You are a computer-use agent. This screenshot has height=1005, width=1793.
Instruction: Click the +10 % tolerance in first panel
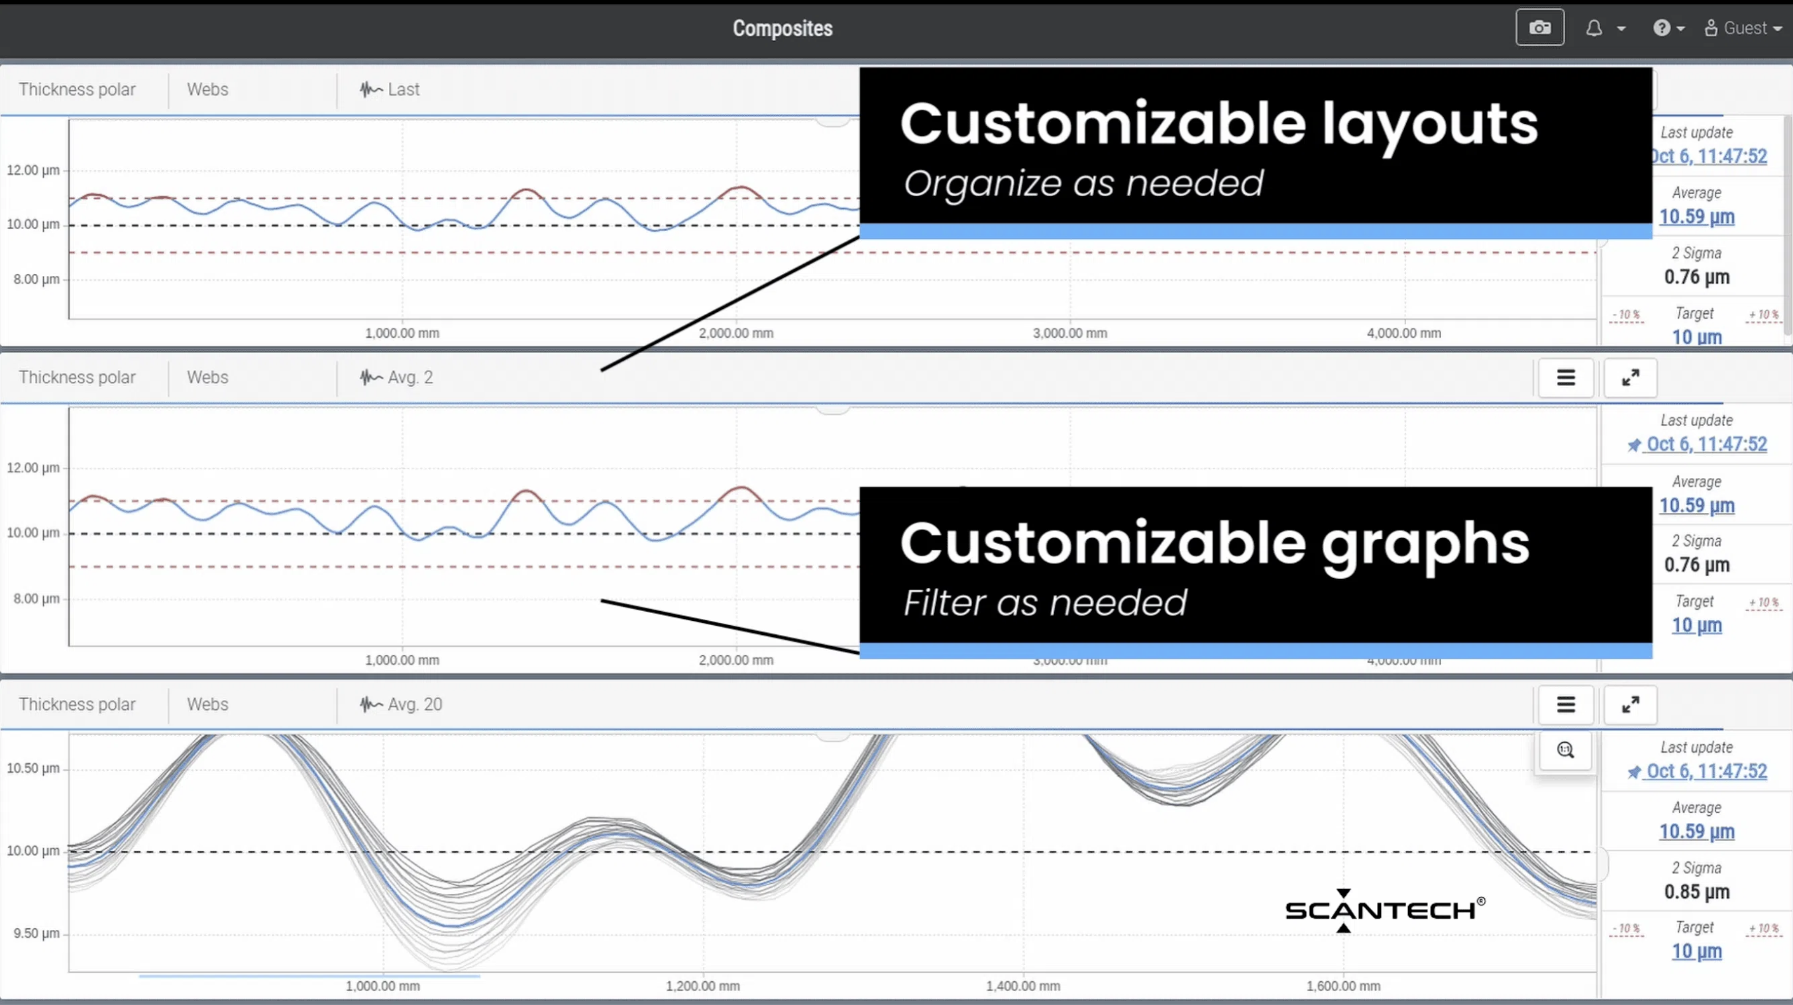pos(1764,315)
